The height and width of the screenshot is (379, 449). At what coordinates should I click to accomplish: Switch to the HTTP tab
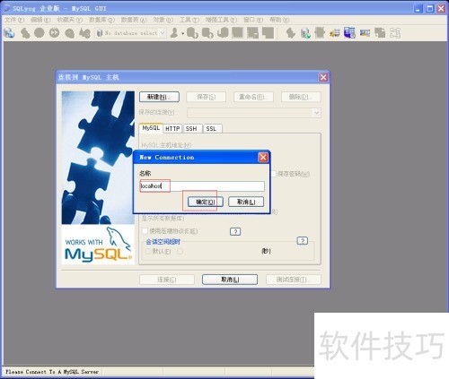[x=172, y=129]
